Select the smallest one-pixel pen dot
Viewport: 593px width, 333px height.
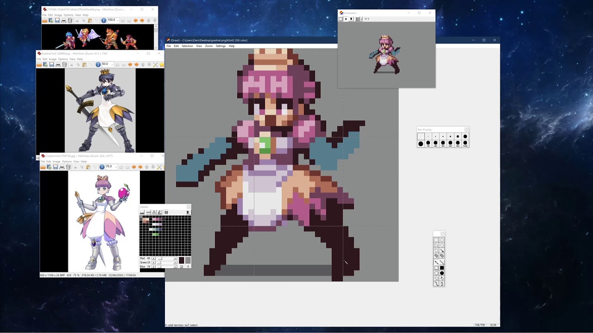point(421,136)
